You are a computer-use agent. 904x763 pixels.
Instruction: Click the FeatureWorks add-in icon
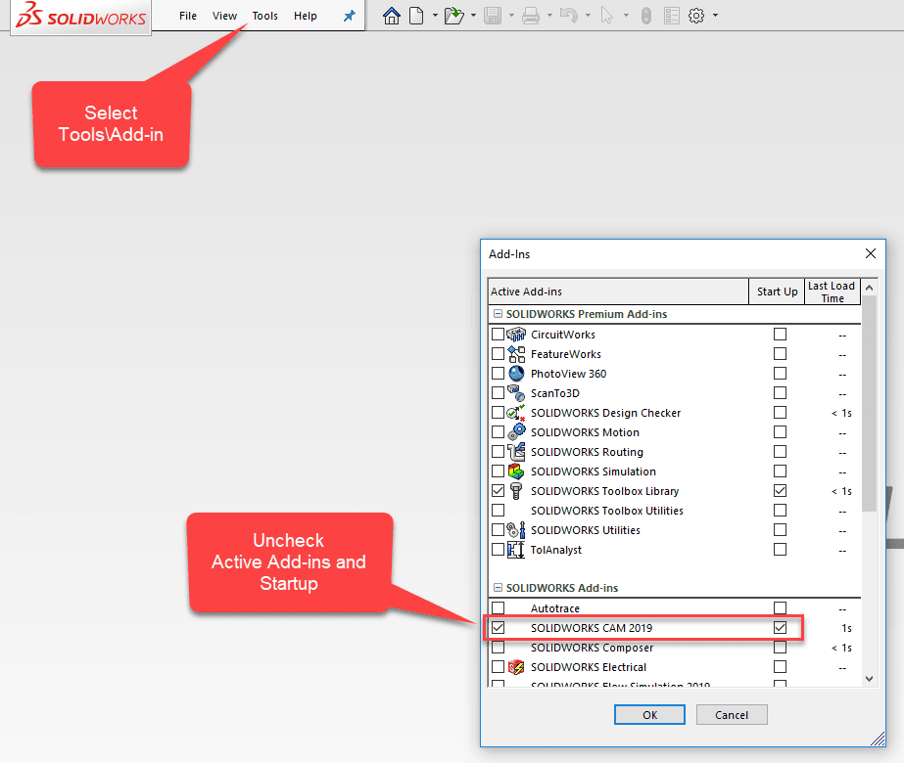click(x=516, y=353)
